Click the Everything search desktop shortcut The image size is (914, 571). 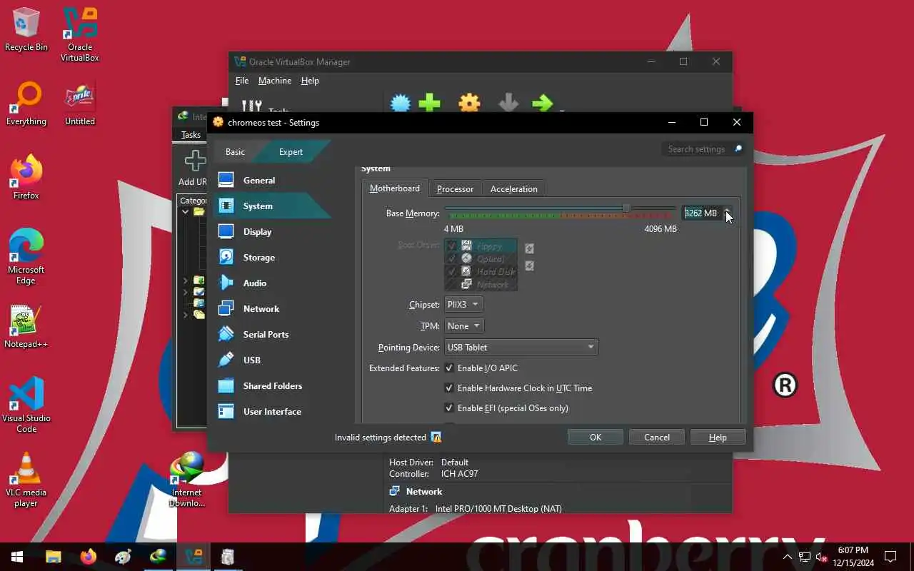tap(26, 104)
